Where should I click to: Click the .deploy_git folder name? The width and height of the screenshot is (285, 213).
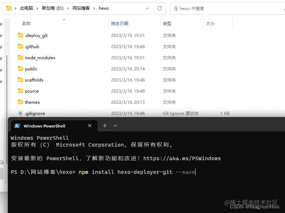(x=36, y=36)
